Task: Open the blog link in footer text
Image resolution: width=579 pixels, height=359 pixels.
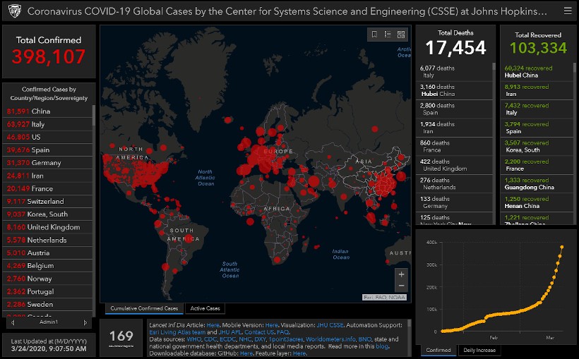Action: click(382, 346)
